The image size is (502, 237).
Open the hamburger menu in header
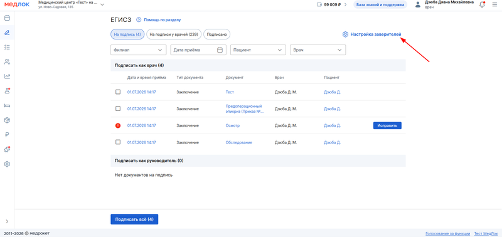click(494, 5)
